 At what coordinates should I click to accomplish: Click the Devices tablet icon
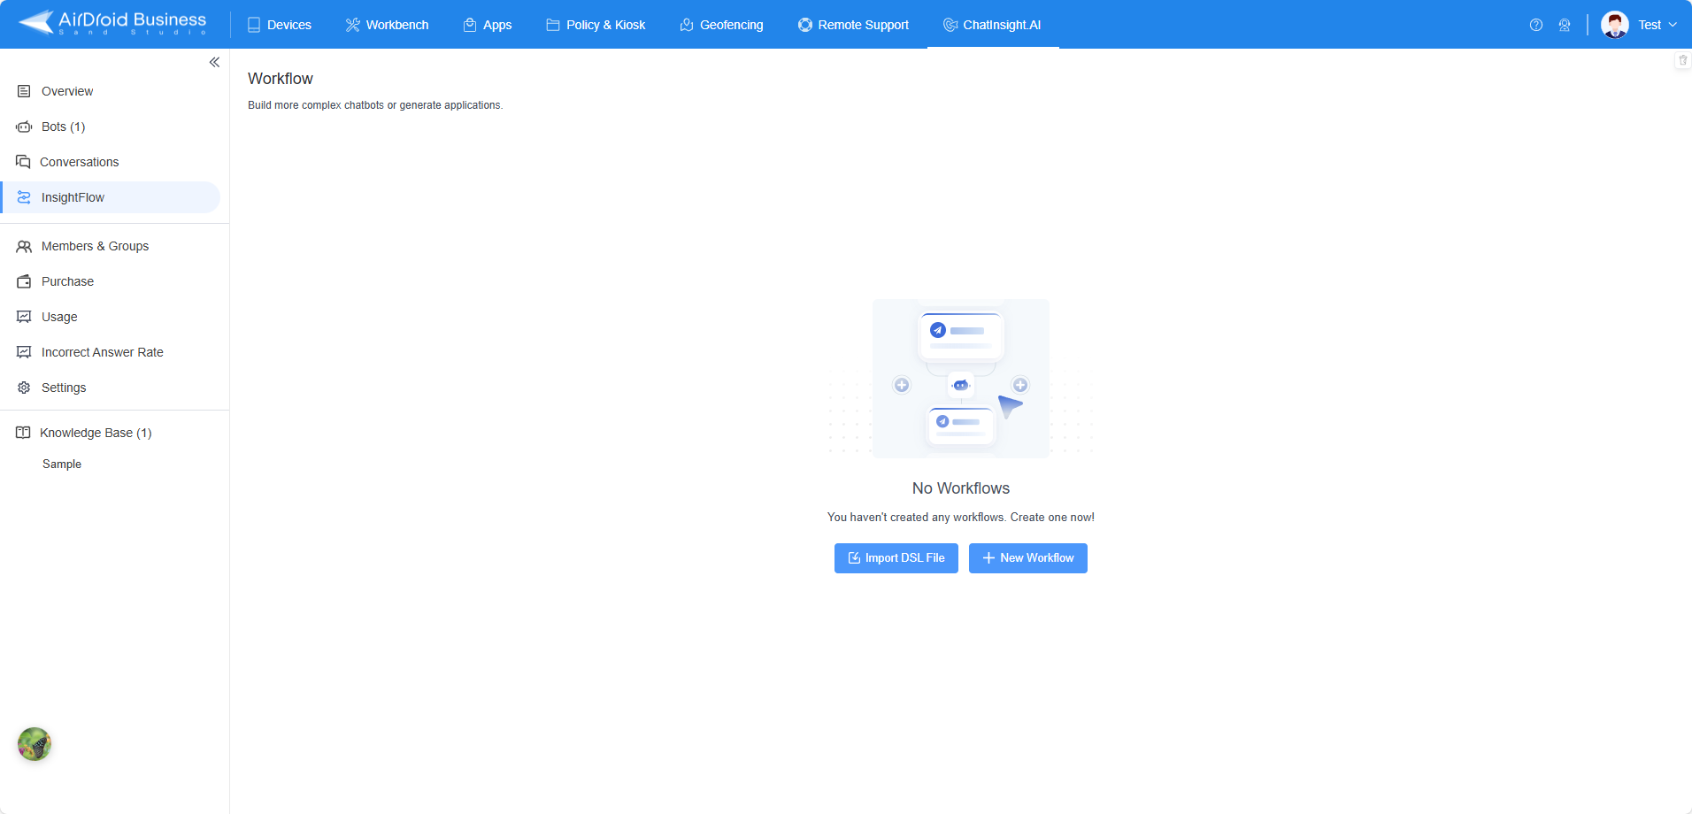coord(254,25)
